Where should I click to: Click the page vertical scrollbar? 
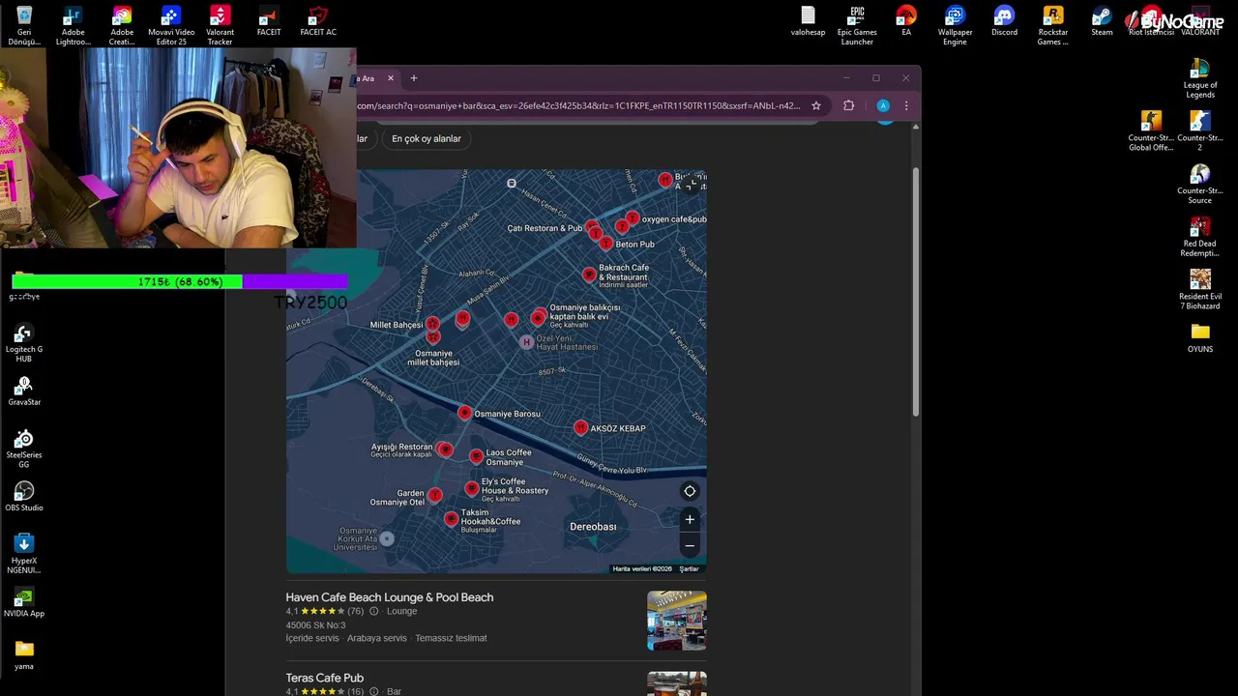click(915, 290)
